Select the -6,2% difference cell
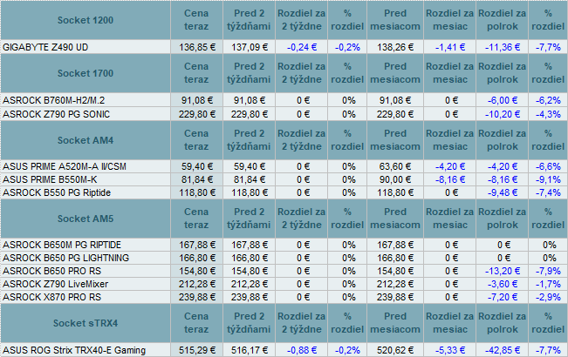The width and height of the screenshot is (568, 357). (x=548, y=100)
